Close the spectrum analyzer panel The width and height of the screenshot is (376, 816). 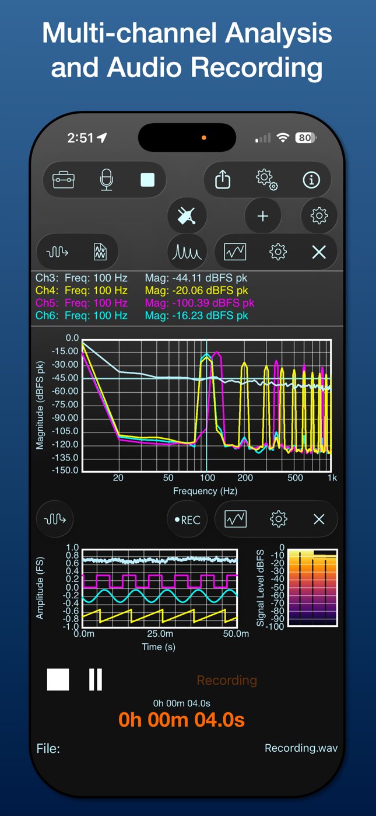coord(319,252)
